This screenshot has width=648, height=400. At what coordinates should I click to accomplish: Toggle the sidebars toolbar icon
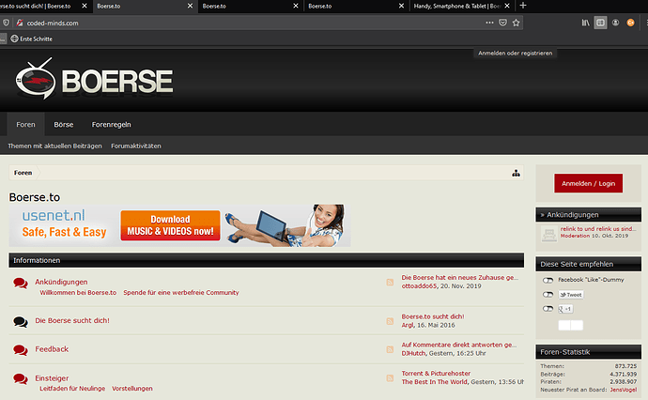point(600,23)
